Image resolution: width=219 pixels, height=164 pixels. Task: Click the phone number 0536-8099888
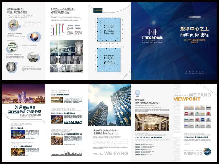click(154, 38)
